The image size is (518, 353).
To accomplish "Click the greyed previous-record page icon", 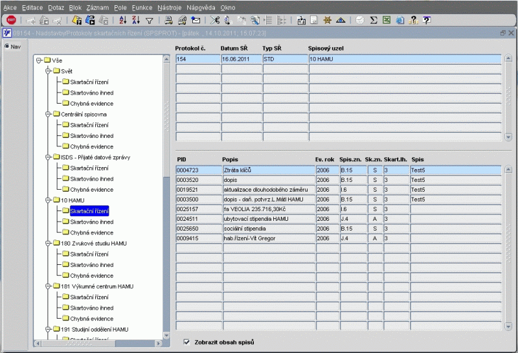I will pos(44,21).
